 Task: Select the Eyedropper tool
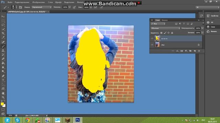pyautogui.click(x=3, y=38)
